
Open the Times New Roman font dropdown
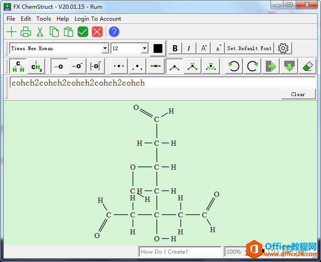105,48
